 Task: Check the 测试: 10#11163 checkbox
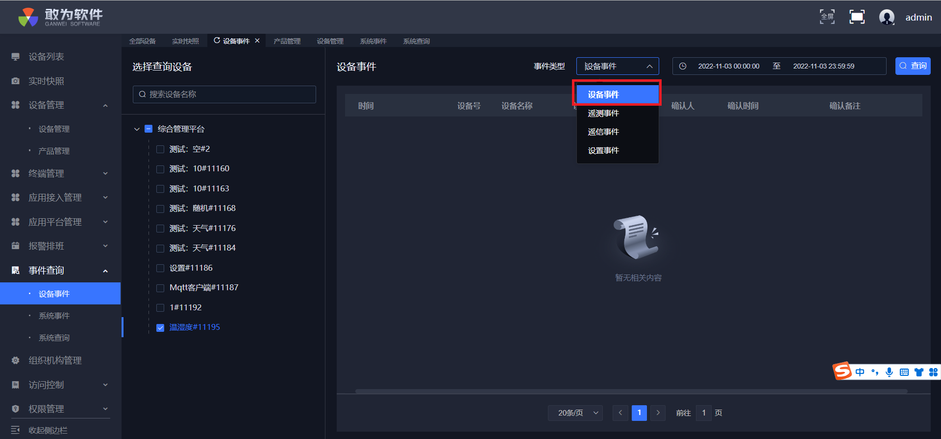[x=160, y=189]
